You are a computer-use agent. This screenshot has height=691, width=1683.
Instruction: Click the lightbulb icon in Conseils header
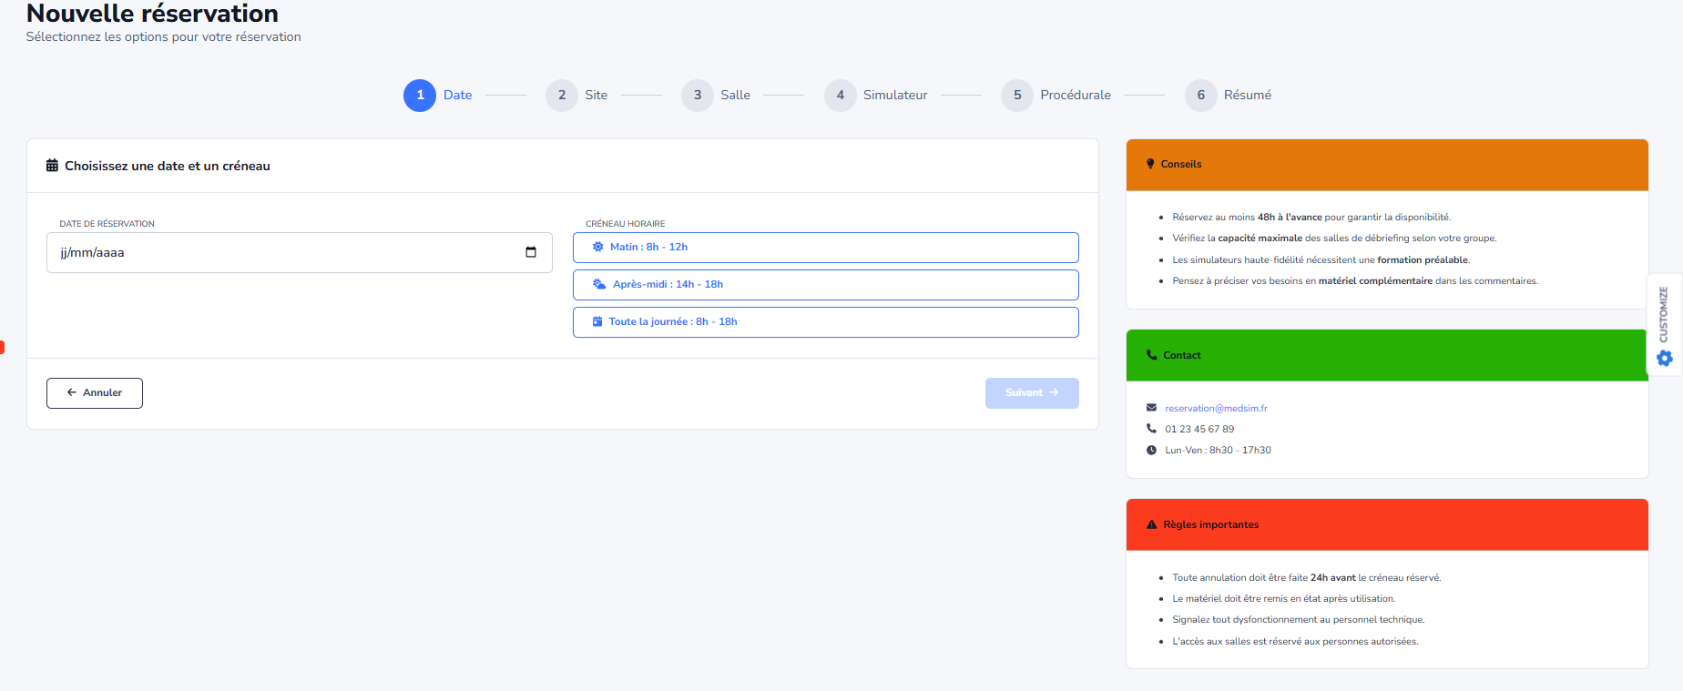pos(1150,164)
